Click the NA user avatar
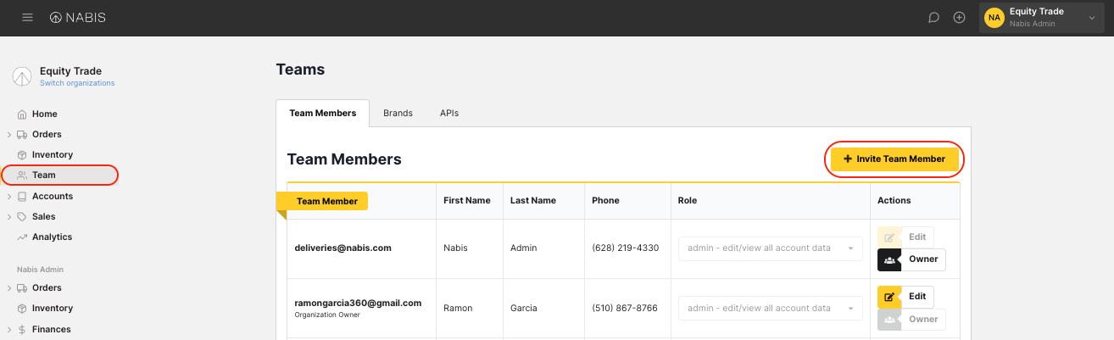The width and height of the screenshot is (1114, 340). pos(994,18)
